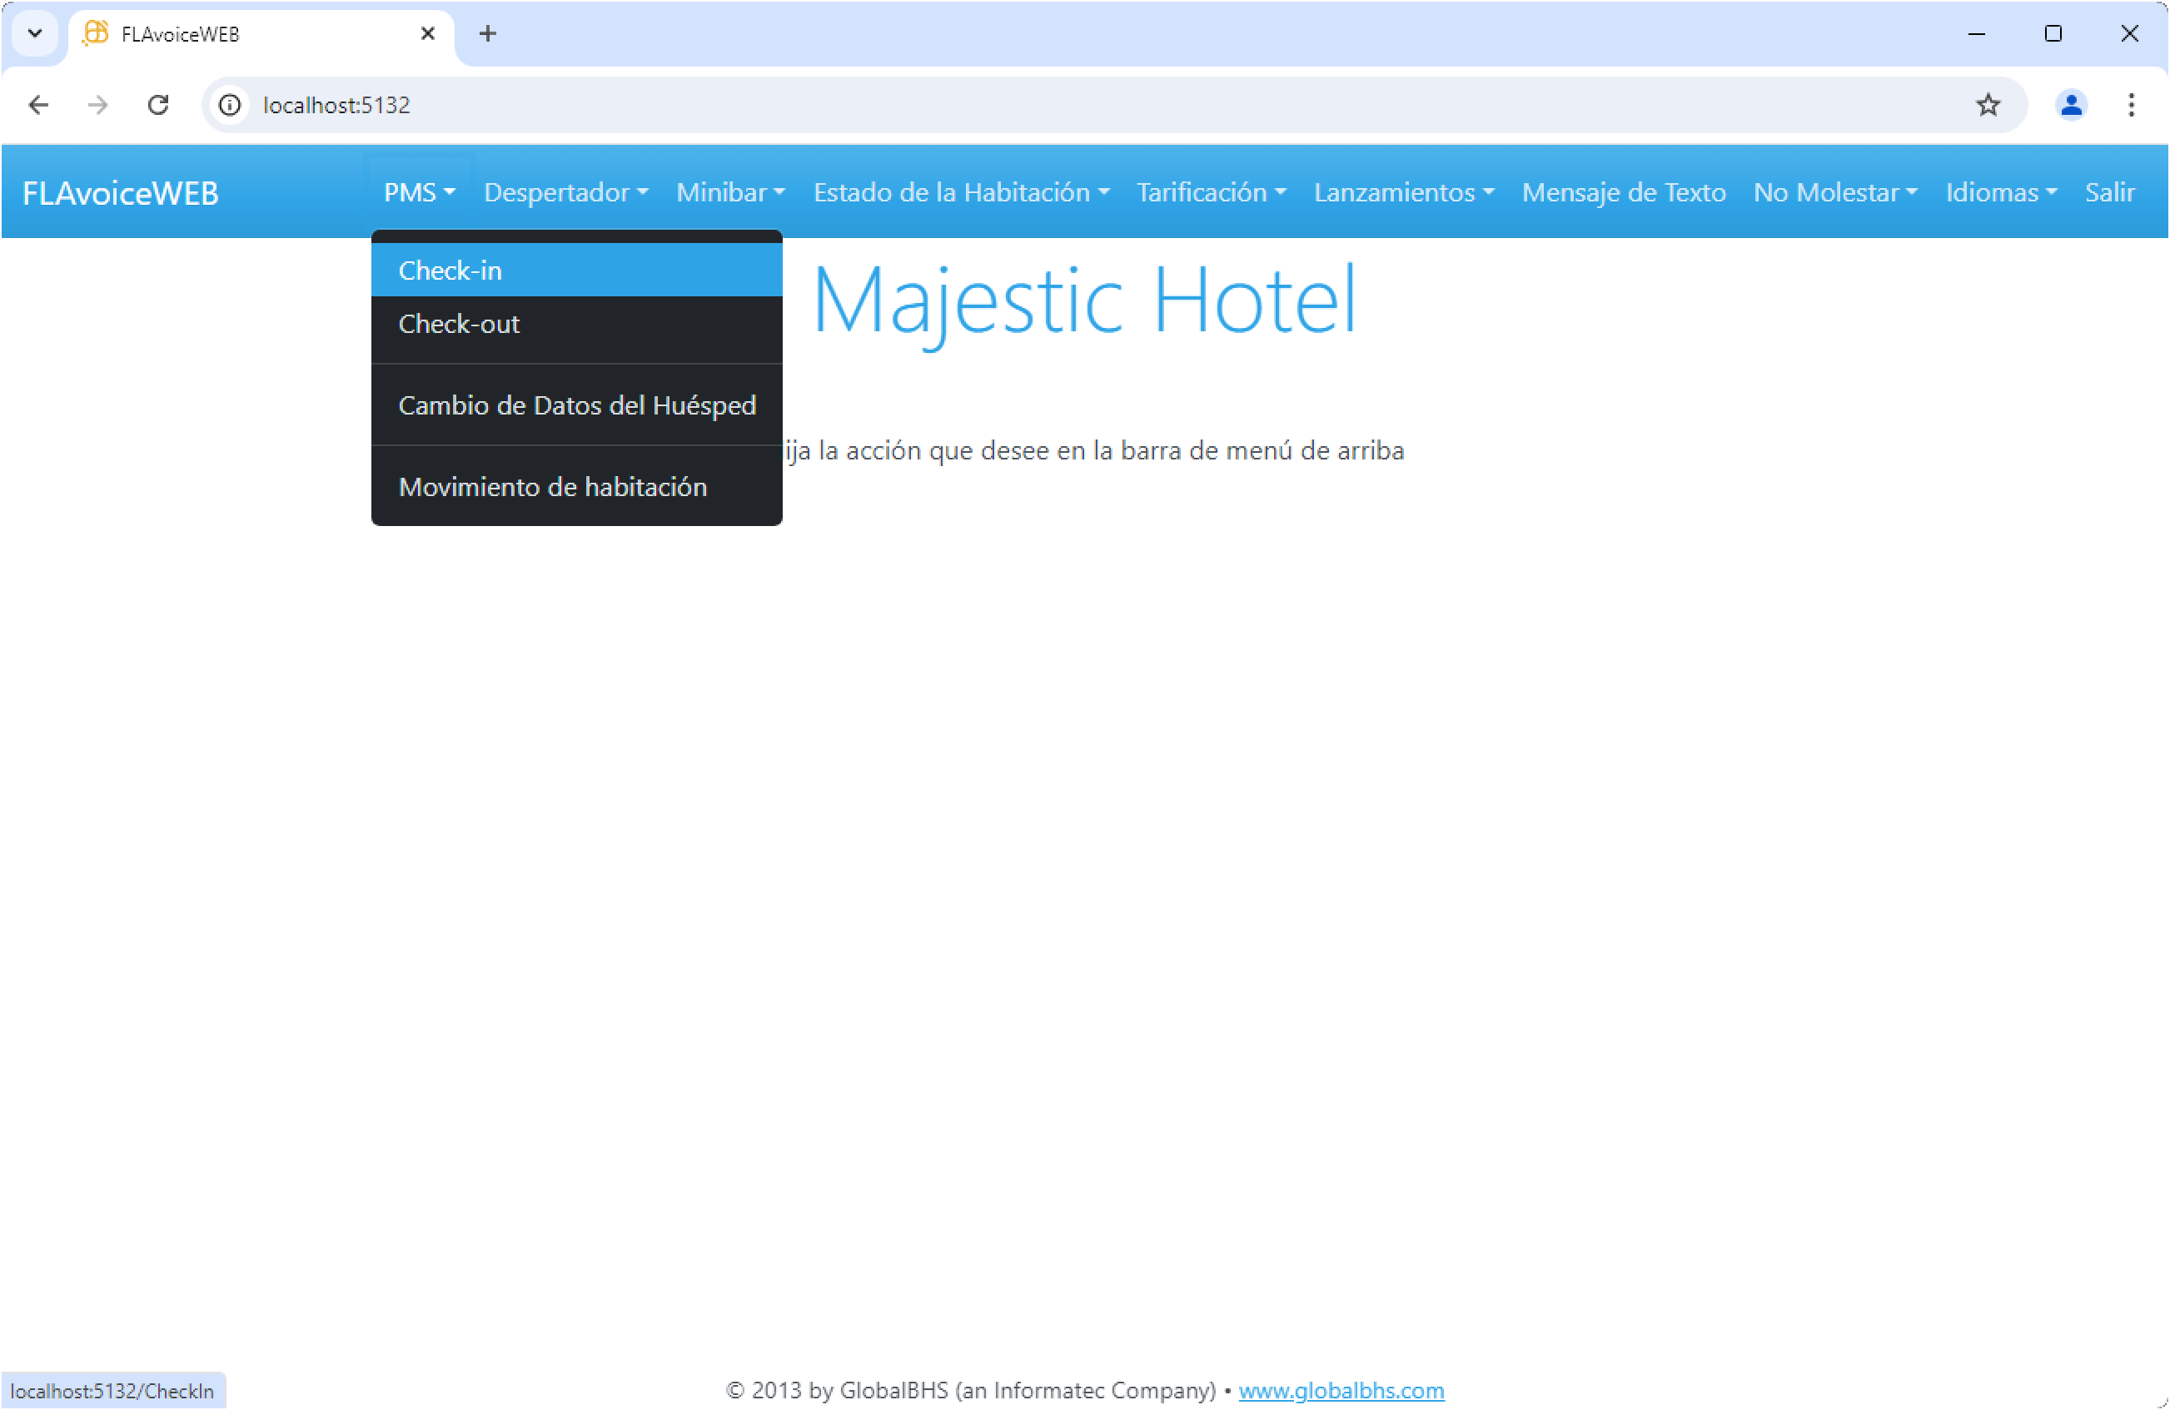Click Mensaje de Texto link

pyautogui.click(x=1623, y=192)
